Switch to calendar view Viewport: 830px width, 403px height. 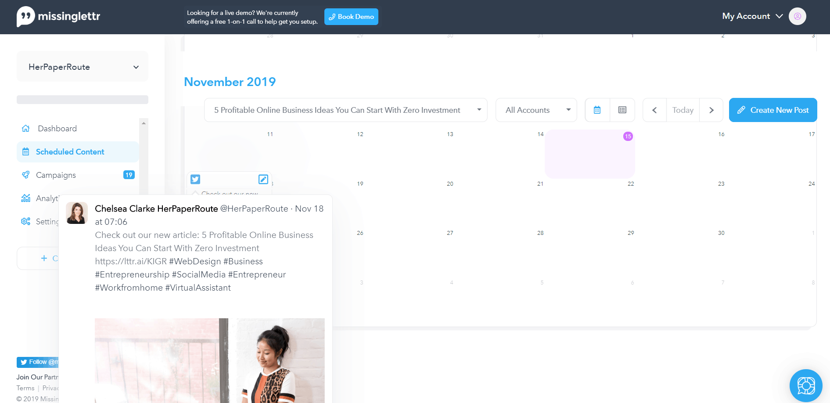point(597,110)
